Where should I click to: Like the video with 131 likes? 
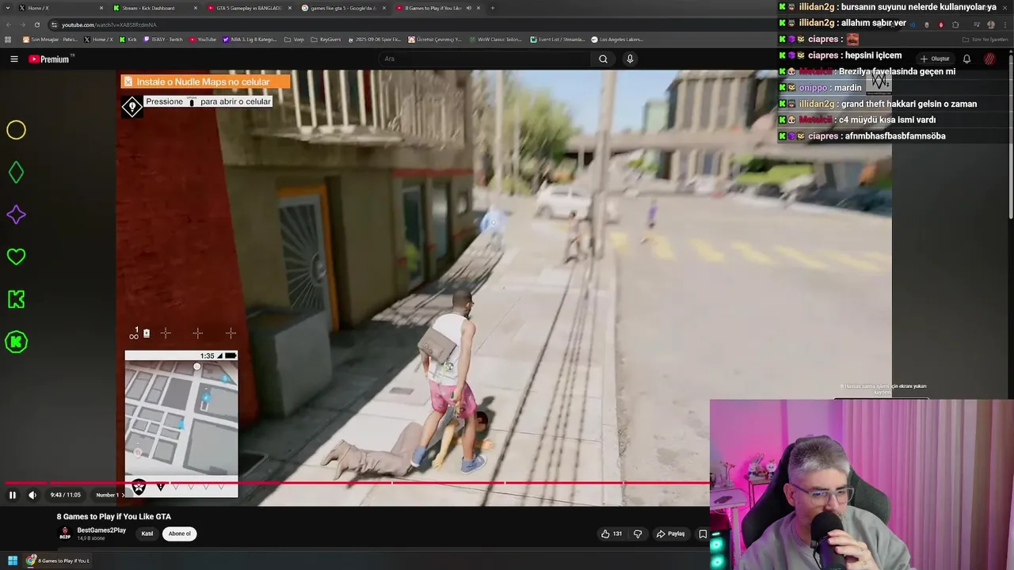(x=612, y=534)
